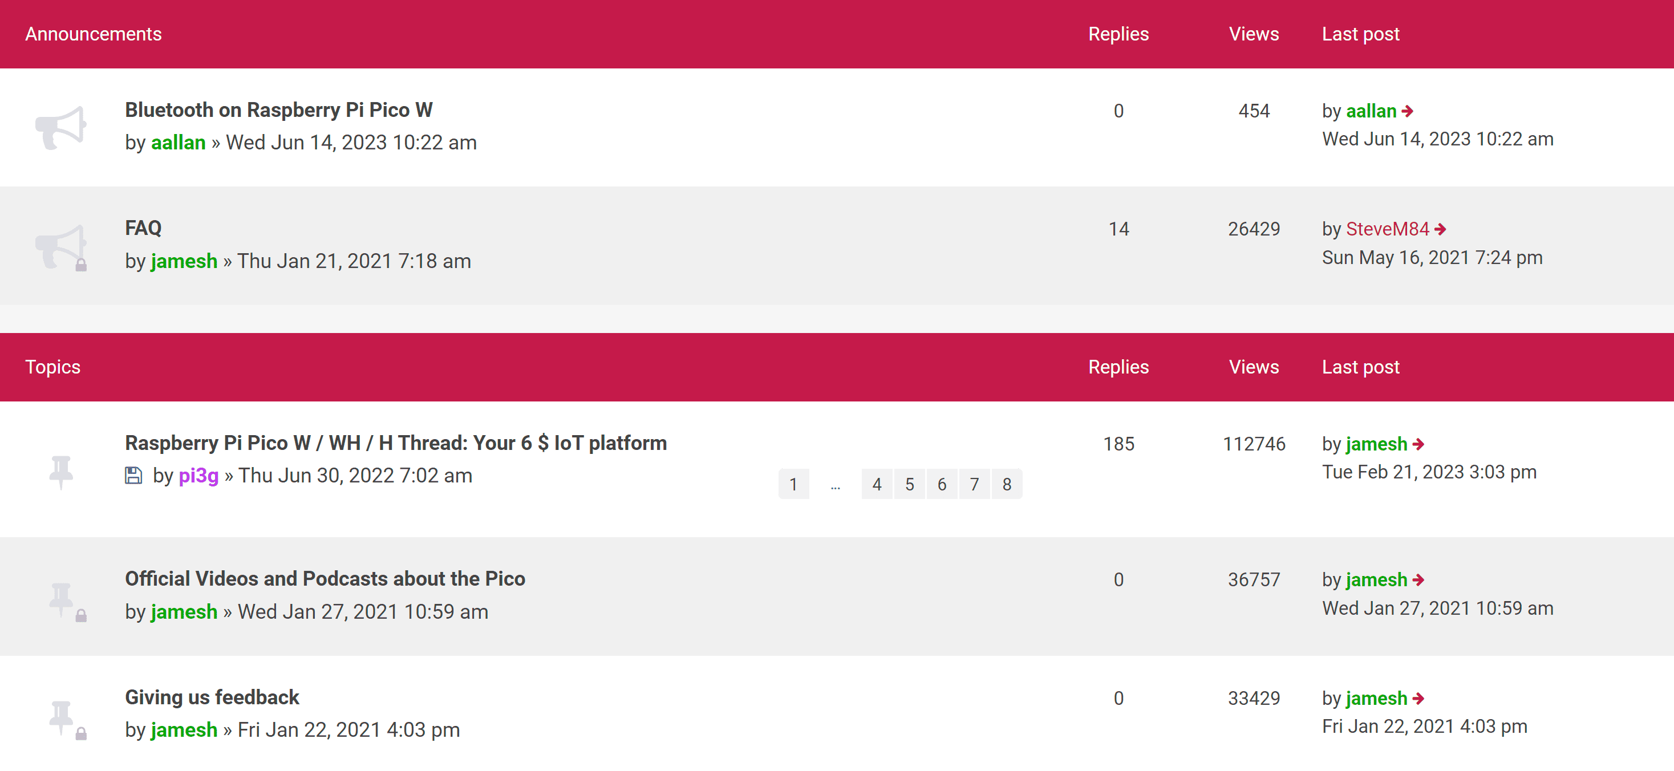Open page 8 of the Pico W thread
The height and width of the screenshot is (771, 1674).
coord(1007,484)
